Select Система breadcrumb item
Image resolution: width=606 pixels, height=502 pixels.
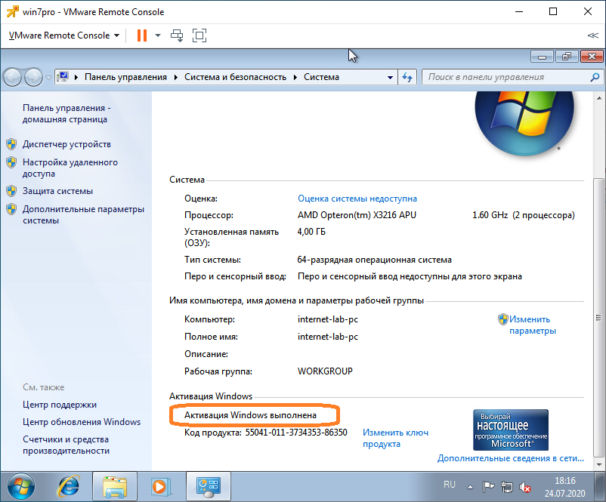(321, 77)
